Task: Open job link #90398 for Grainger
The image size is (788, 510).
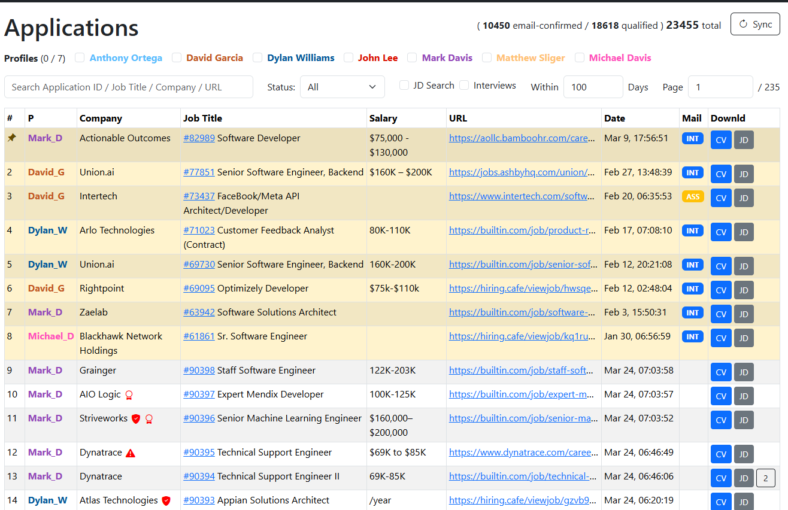Action: pyautogui.click(x=199, y=370)
